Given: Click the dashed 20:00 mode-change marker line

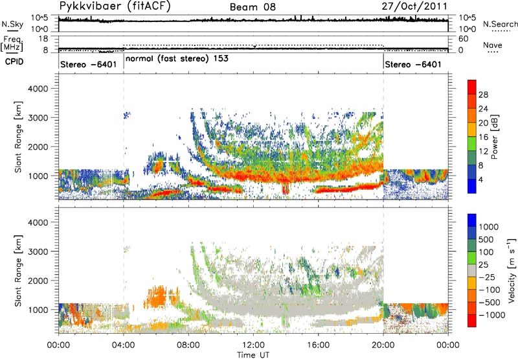Looking at the screenshot, I should 383,137.
